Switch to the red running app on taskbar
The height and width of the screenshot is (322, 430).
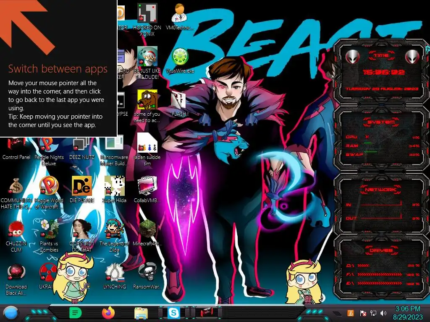click(x=206, y=313)
